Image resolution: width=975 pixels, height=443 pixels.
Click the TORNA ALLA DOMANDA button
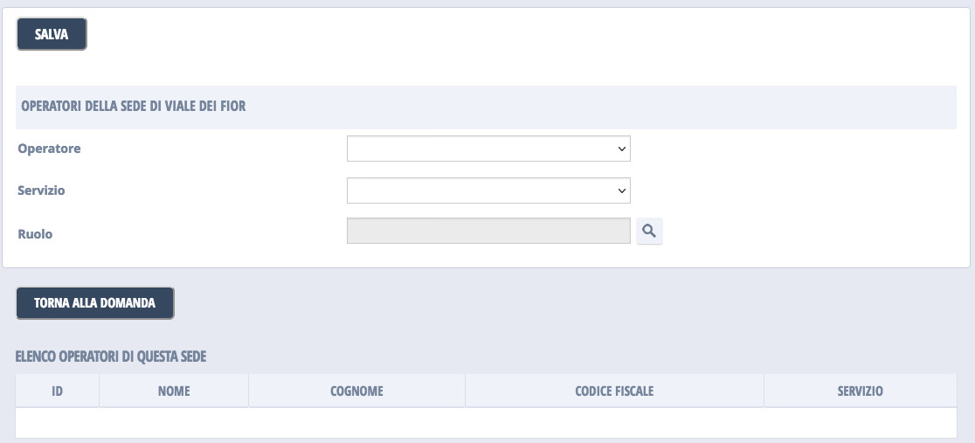(x=95, y=303)
